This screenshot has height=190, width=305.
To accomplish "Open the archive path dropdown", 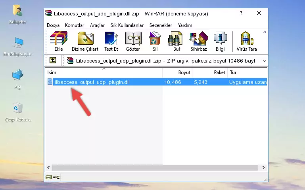I will pos(264,61).
